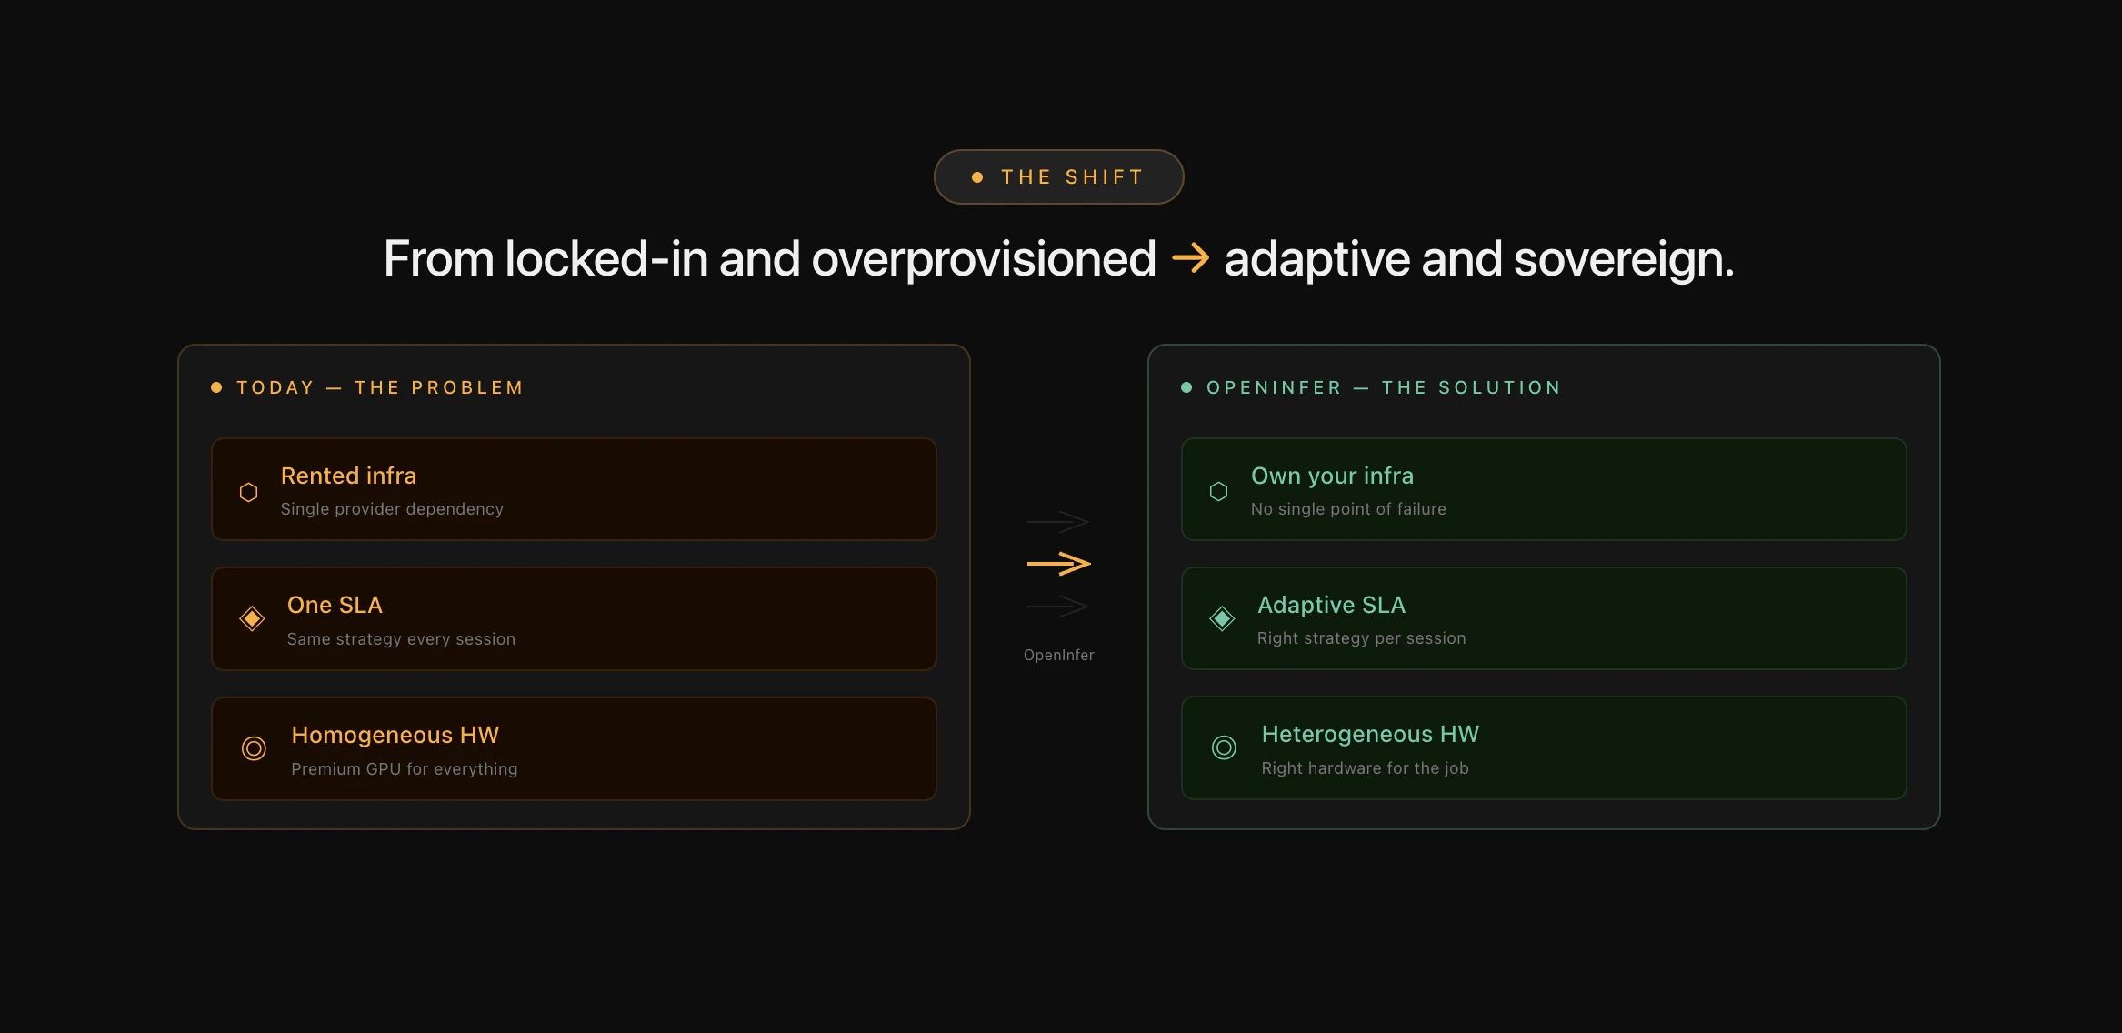Click the green circle icon beside Heterogeneous HW
Image resolution: width=2122 pixels, height=1033 pixels.
point(1224,747)
